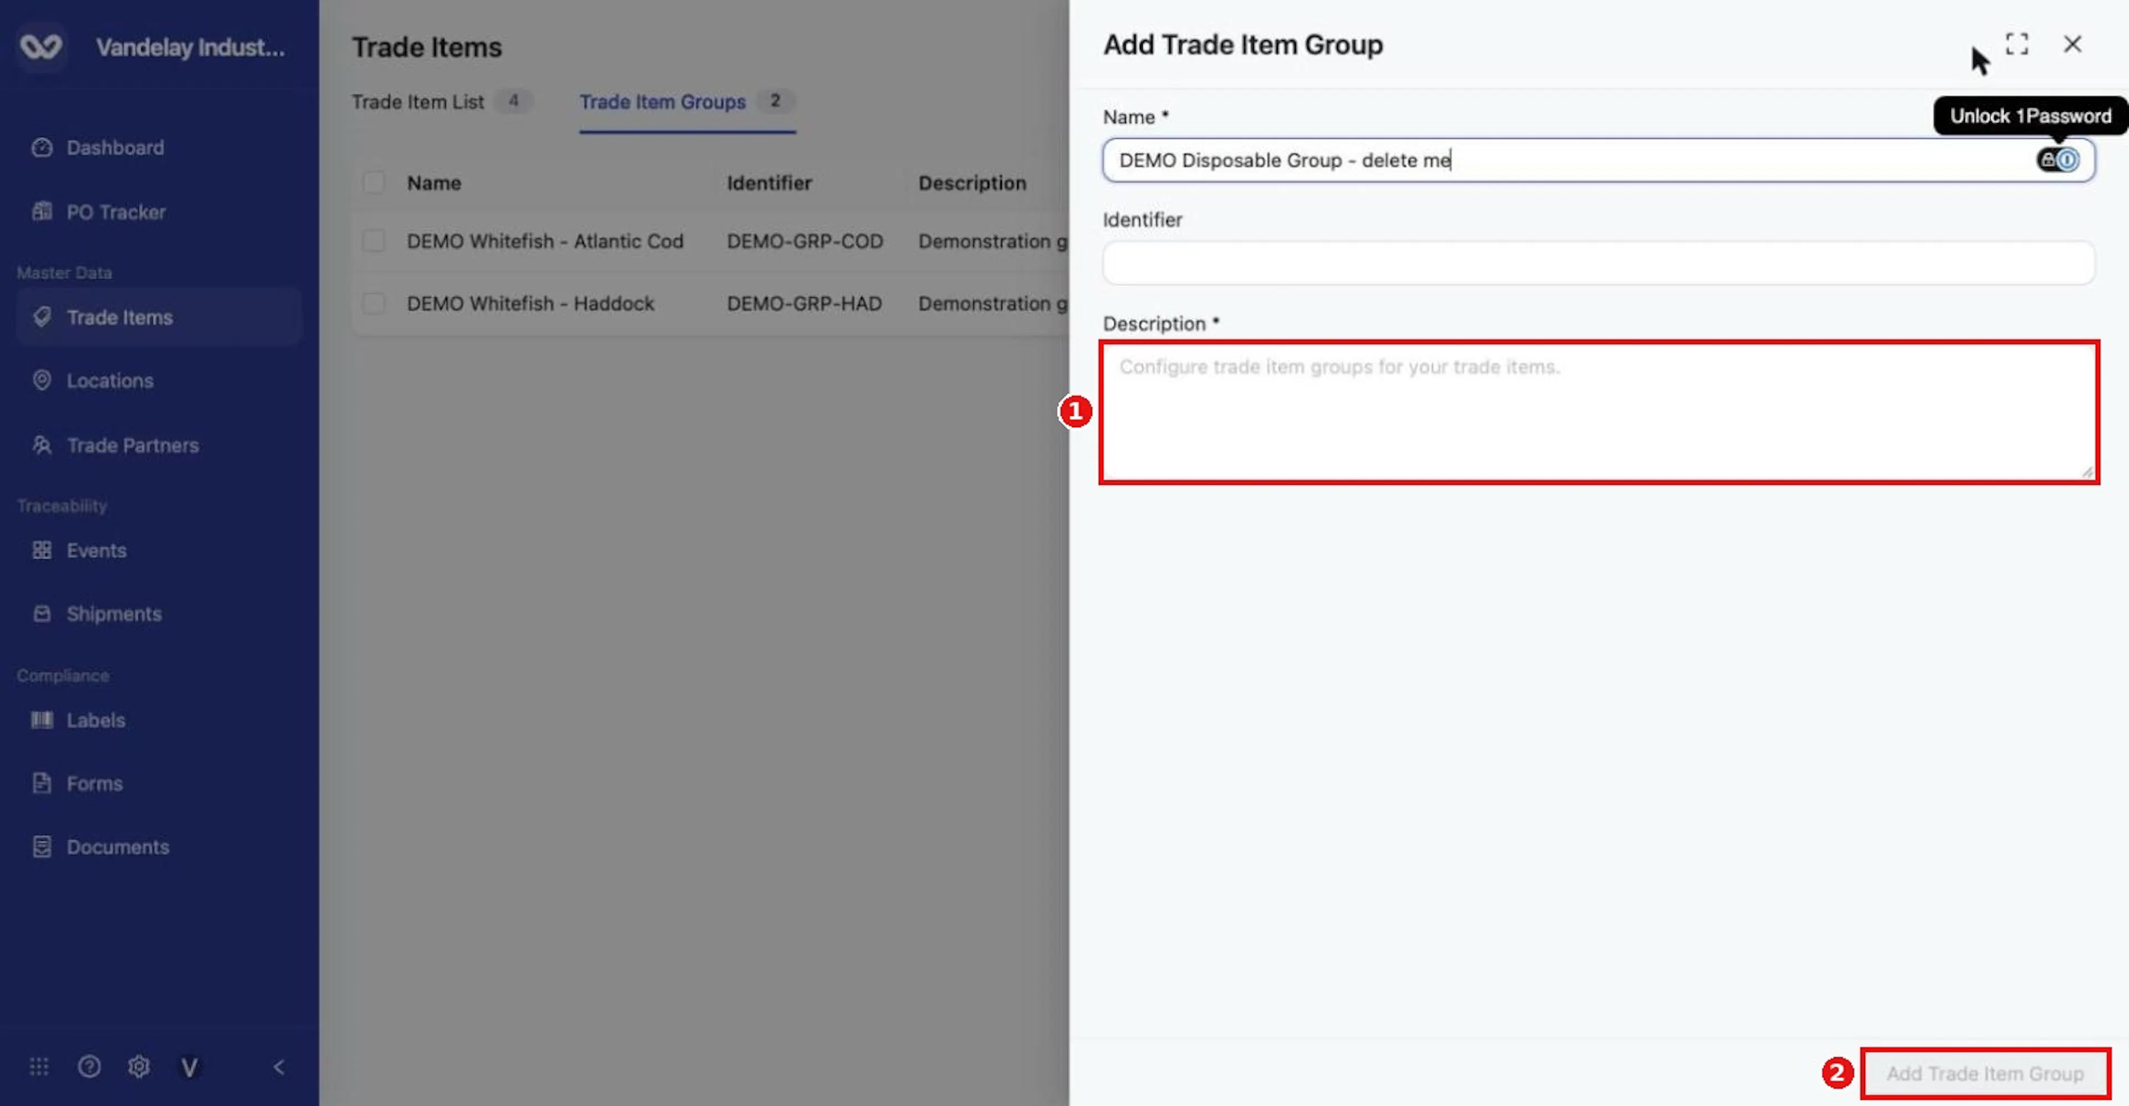Image resolution: width=2129 pixels, height=1106 pixels.
Task: Open Shipments in the sidebar
Action: pyautogui.click(x=158, y=614)
